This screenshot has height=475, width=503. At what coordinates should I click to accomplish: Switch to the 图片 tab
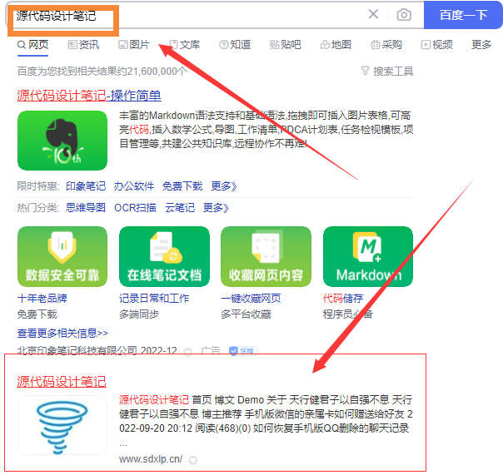point(134,45)
